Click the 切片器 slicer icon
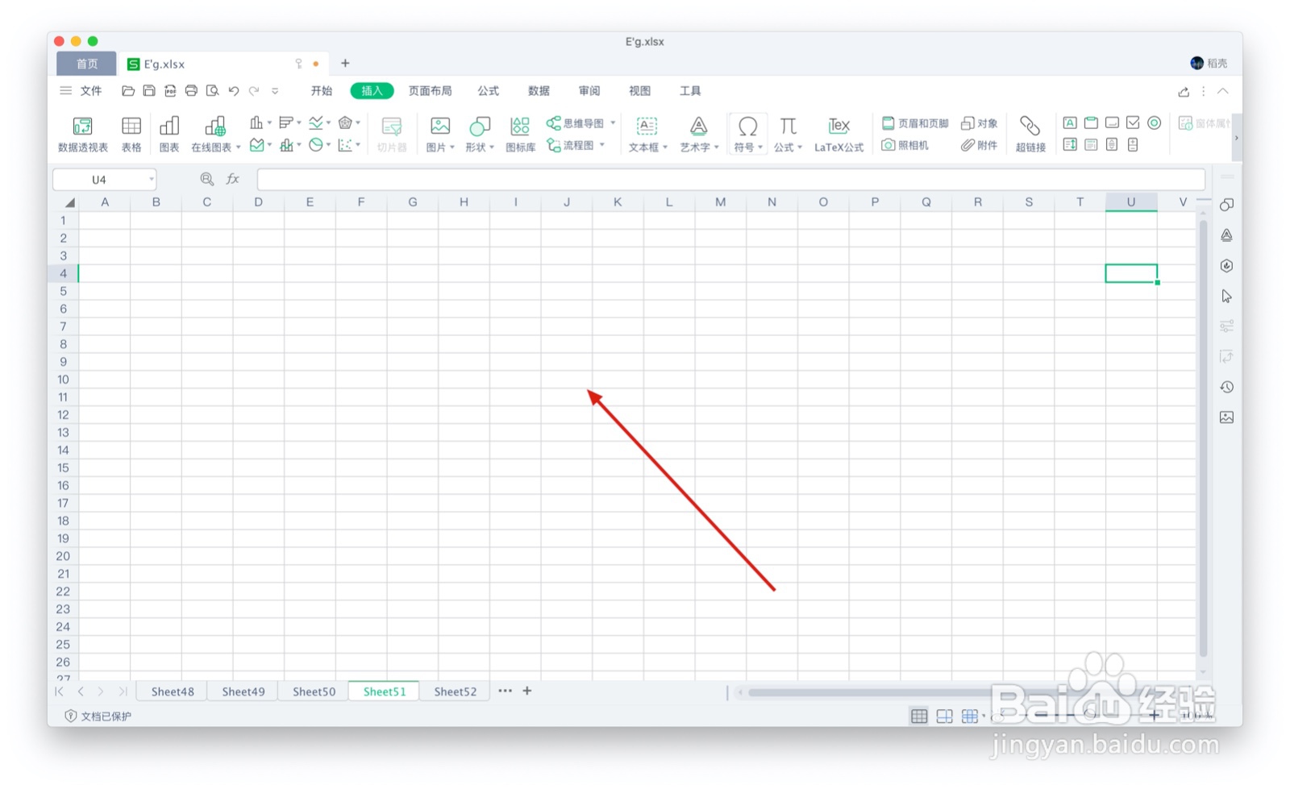This screenshot has width=1290, height=789. click(x=392, y=134)
